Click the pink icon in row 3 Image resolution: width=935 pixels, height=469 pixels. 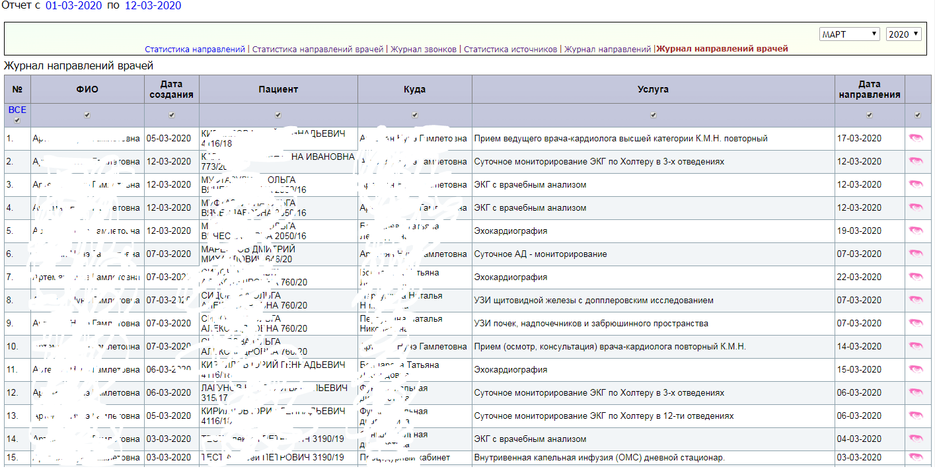915,185
